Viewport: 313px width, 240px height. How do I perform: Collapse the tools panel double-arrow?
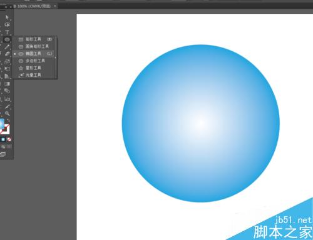tap(6, 7)
